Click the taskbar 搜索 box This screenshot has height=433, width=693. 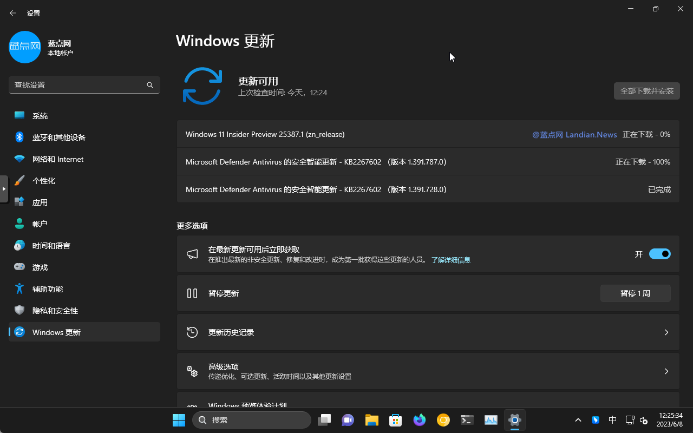tap(252, 420)
